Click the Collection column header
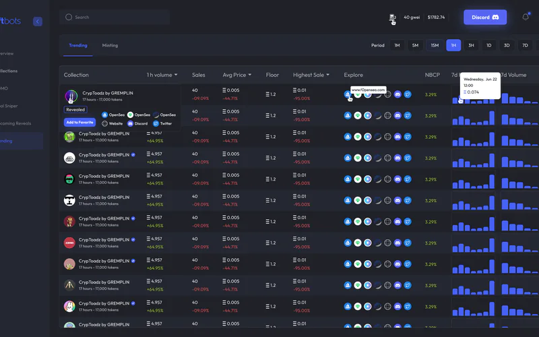 point(76,75)
